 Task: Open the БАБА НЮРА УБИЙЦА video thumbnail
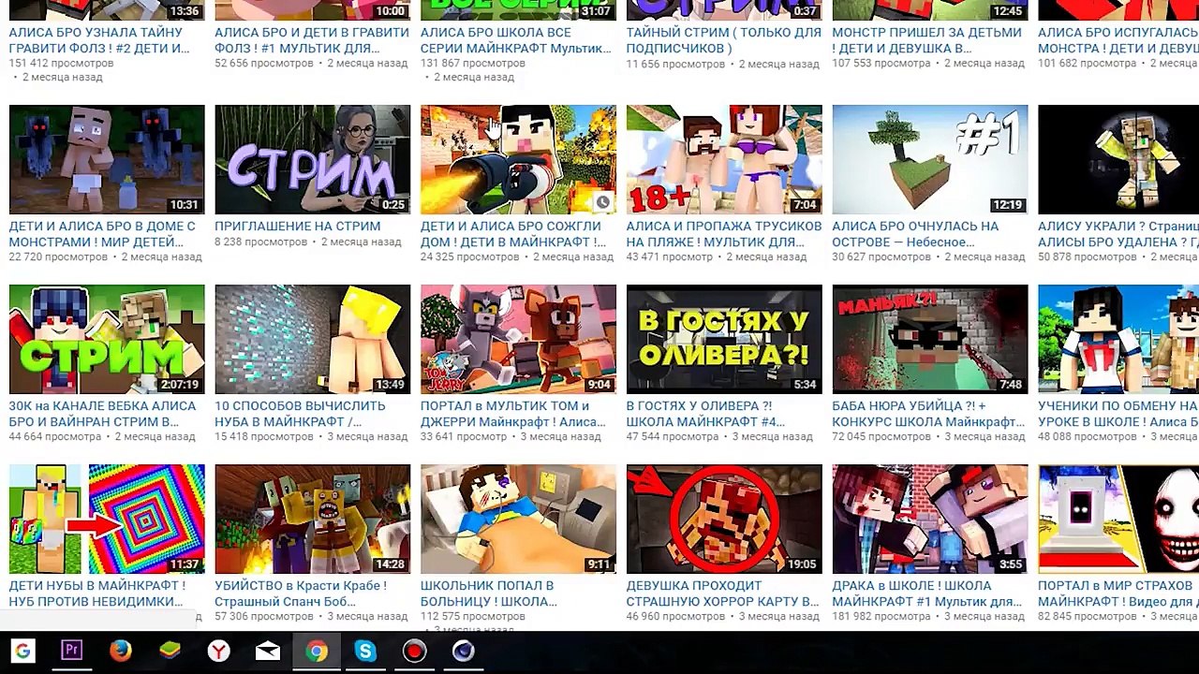(930, 339)
